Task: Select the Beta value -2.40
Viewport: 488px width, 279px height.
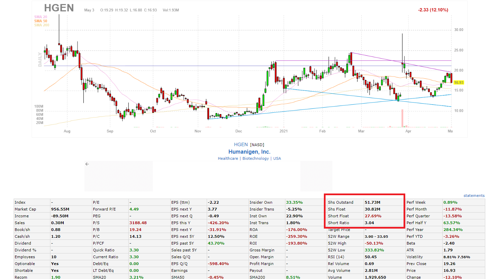Action: pos(449,243)
